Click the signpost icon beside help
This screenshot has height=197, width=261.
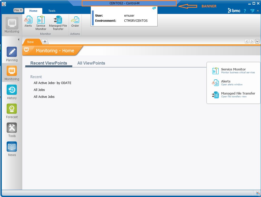click(252, 11)
